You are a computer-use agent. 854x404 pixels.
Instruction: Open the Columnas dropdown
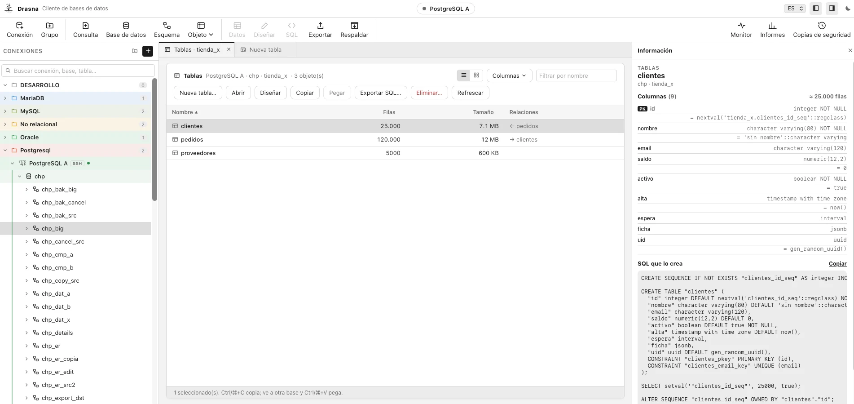click(x=509, y=75)
